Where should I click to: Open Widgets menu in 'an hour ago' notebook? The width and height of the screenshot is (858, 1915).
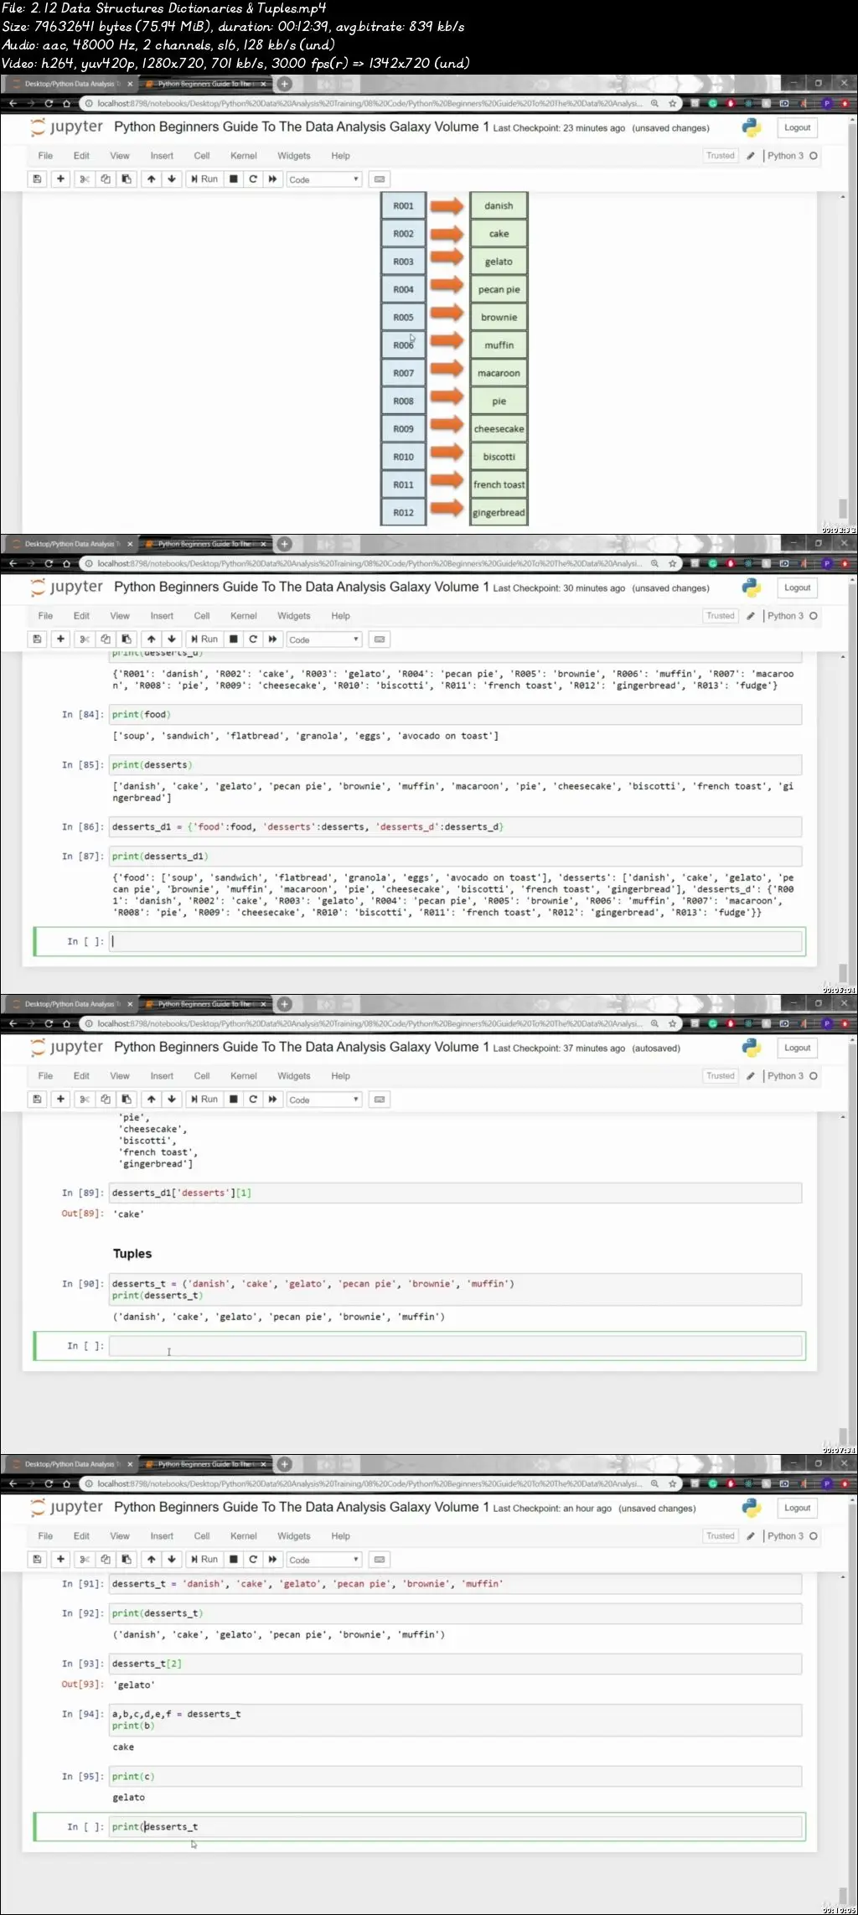[x=294, y=1536]
